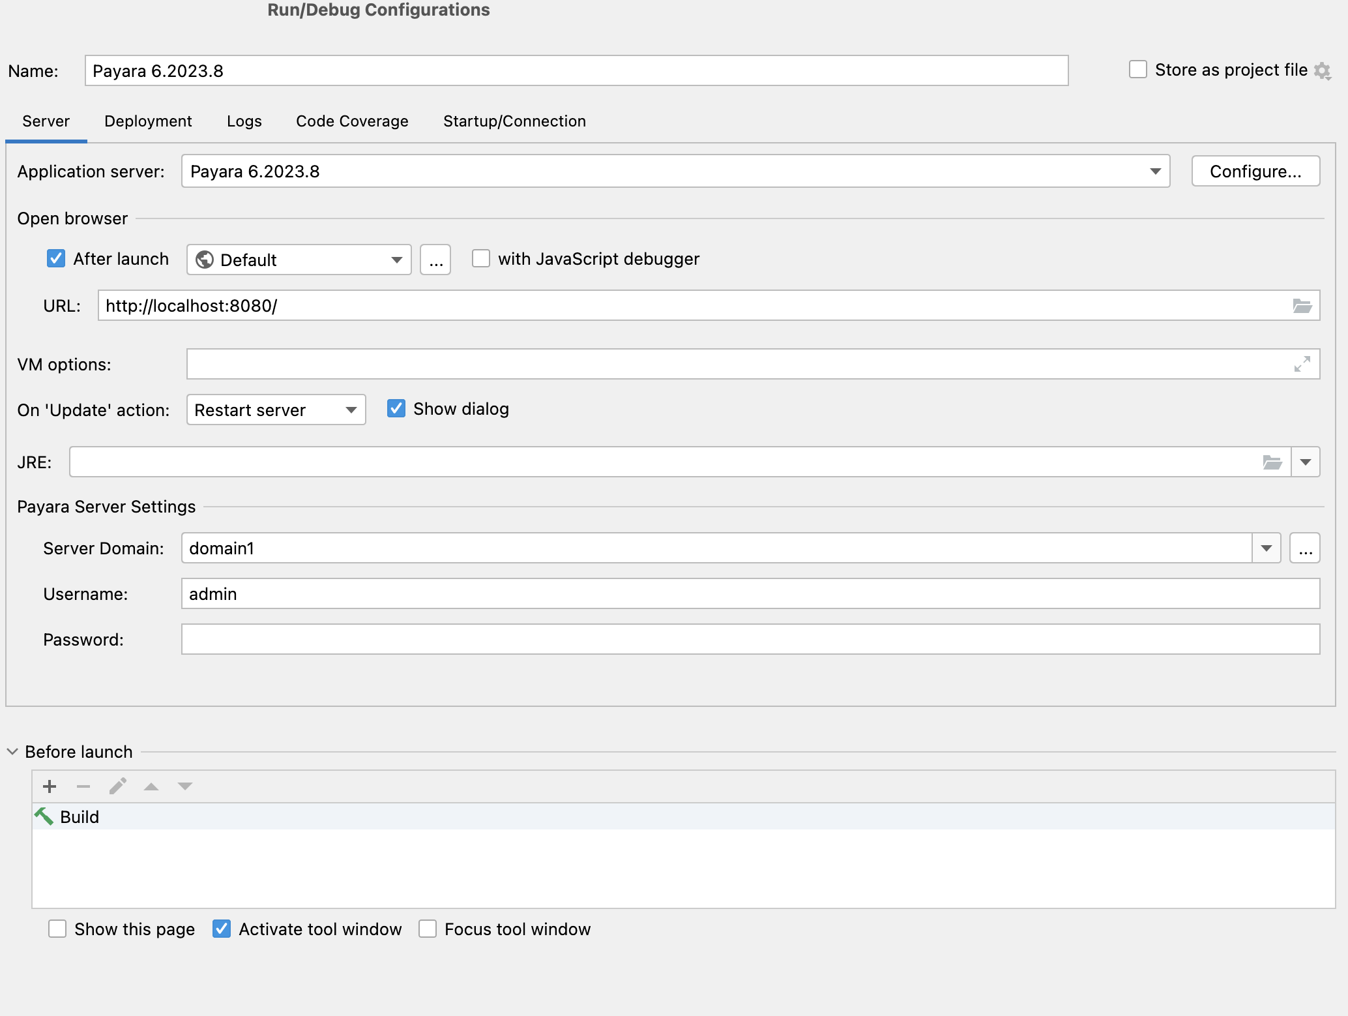Viewport: 1348px width, 1016px height.
Task: Click the down arrow to move the task down
Action: coord(185,786)
